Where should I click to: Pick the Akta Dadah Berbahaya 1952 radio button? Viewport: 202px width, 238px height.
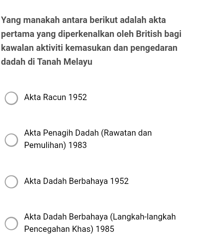(11, 182)
